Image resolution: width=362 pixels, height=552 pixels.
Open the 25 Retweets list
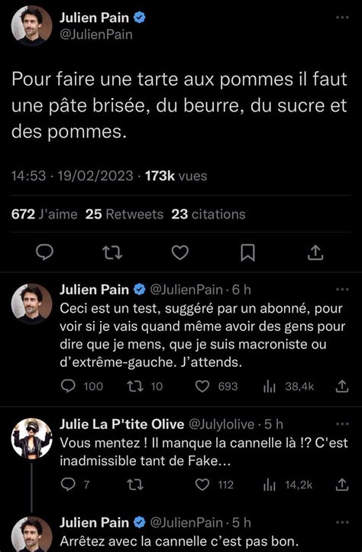click(x=124, y=214)
